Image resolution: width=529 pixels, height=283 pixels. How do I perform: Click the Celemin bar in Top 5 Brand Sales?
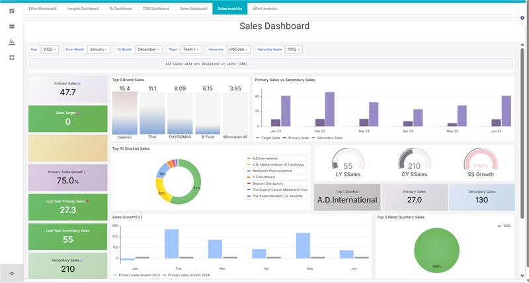coord(124,119)
